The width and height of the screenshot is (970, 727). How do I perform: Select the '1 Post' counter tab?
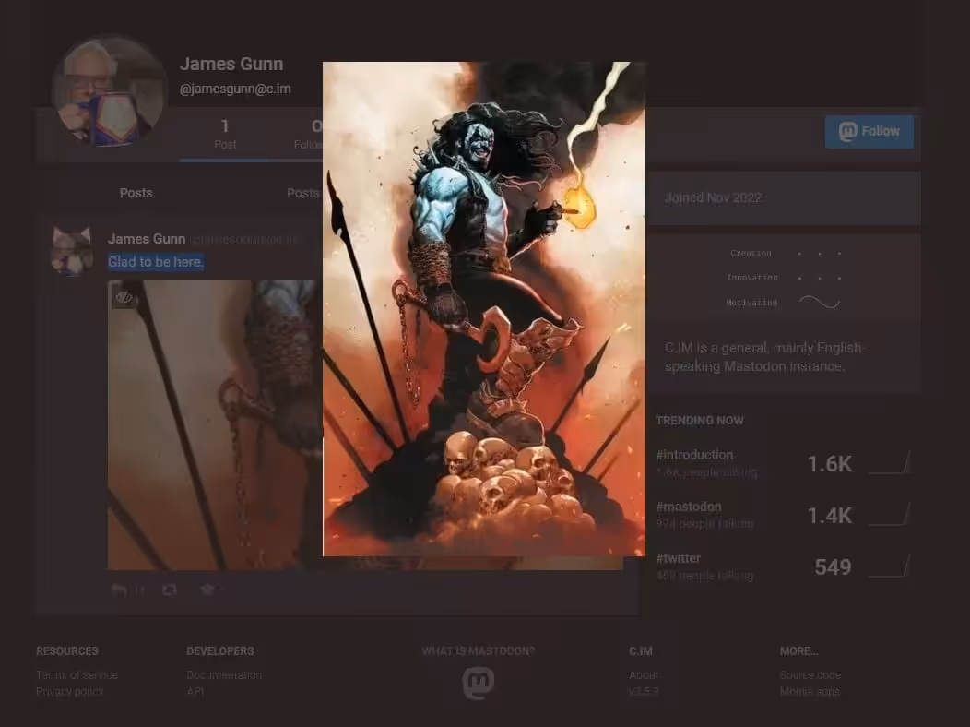tap(225, 135)
